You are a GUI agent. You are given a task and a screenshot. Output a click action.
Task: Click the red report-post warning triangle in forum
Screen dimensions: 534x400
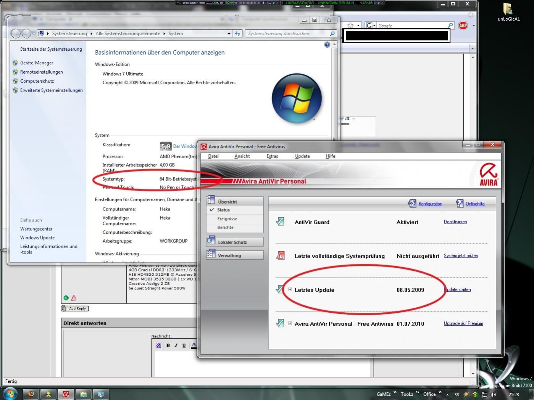(x=74, y=298)
